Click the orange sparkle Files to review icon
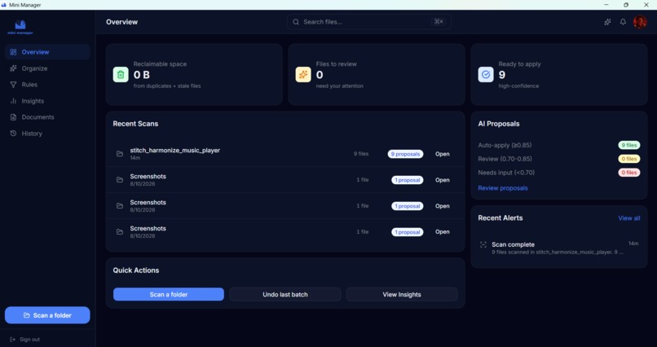This screenshot has width=657, height=347. pos(303,74)
